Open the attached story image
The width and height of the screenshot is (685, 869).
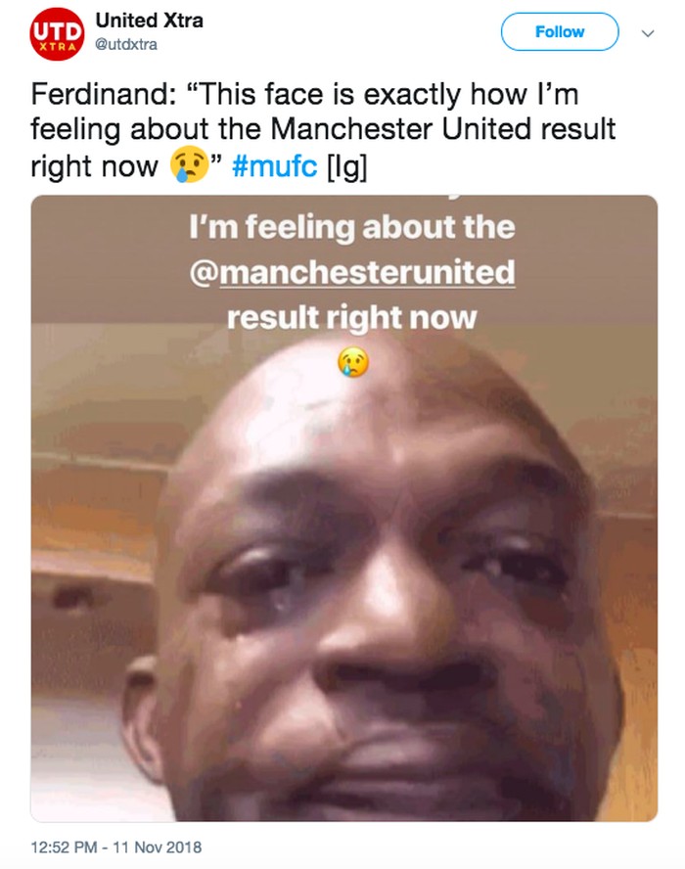pyautogui.click(x=344, y=508)
